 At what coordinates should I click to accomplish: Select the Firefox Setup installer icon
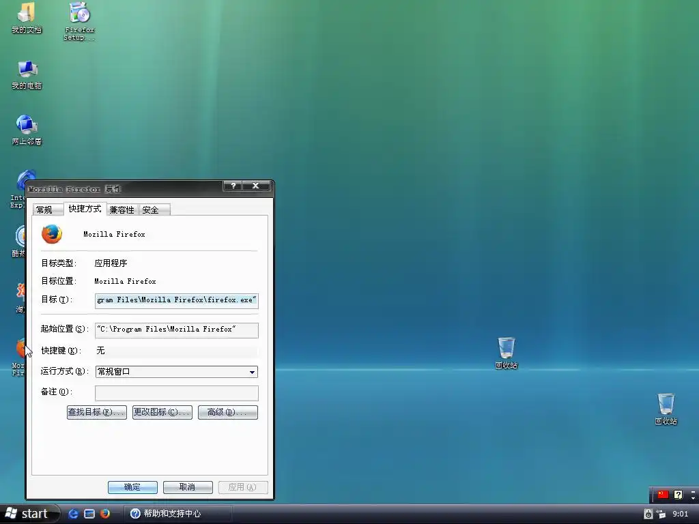click(x=79, y=20)
